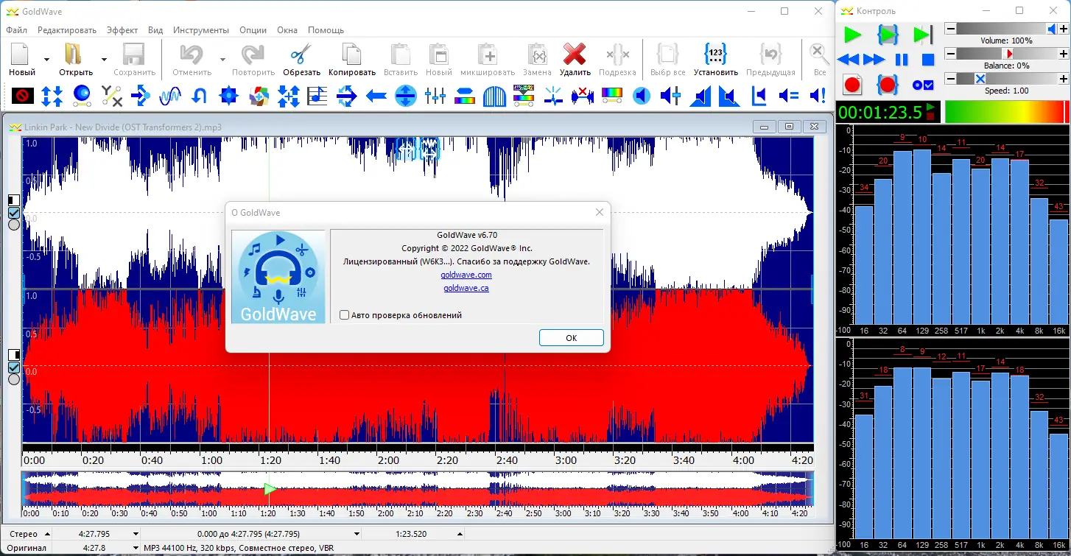The image size is (1071, 556).
Task: Click play selection button in braces
Action: 888,35
